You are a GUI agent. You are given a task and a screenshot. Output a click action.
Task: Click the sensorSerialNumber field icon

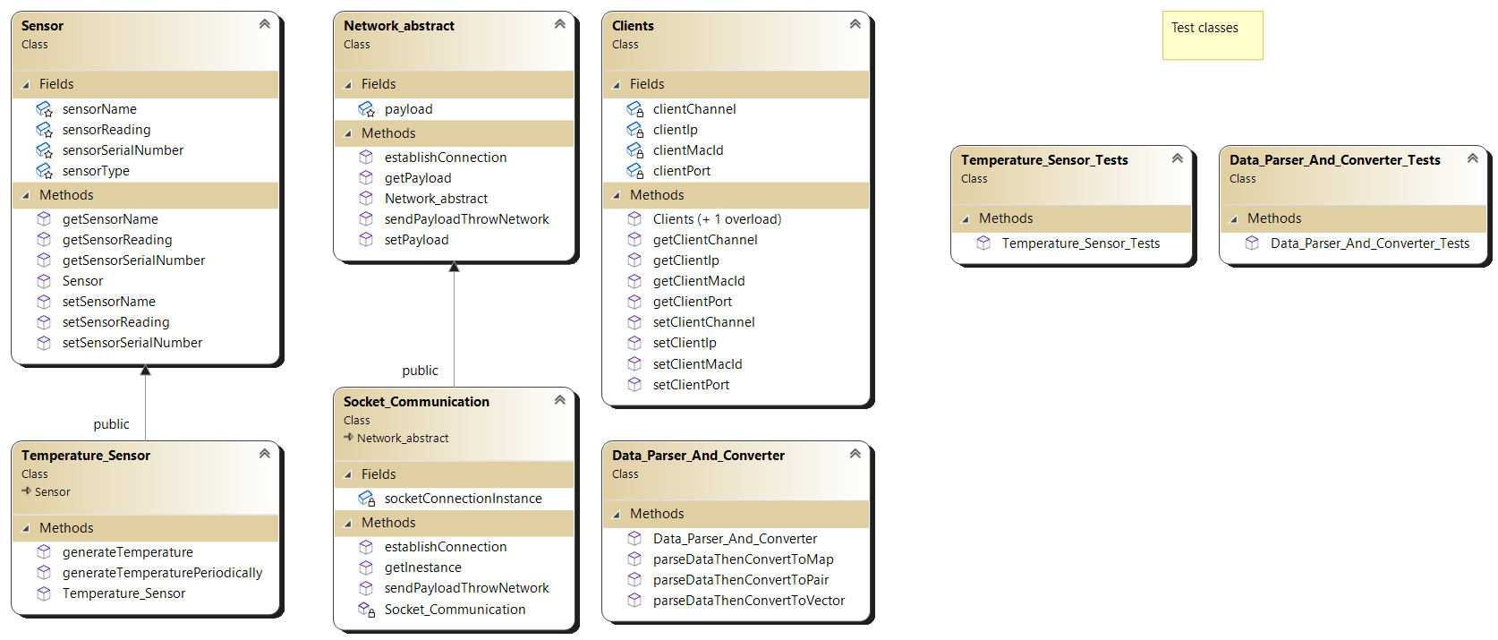click(44, 150)
